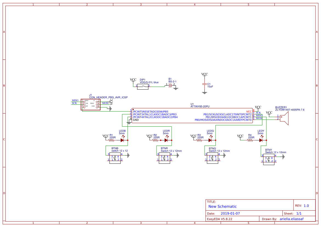This screenshot has height=227, width=321.
Task: Select the BTNR switch component
Action: pyautogui.click(x=164, y=158)
